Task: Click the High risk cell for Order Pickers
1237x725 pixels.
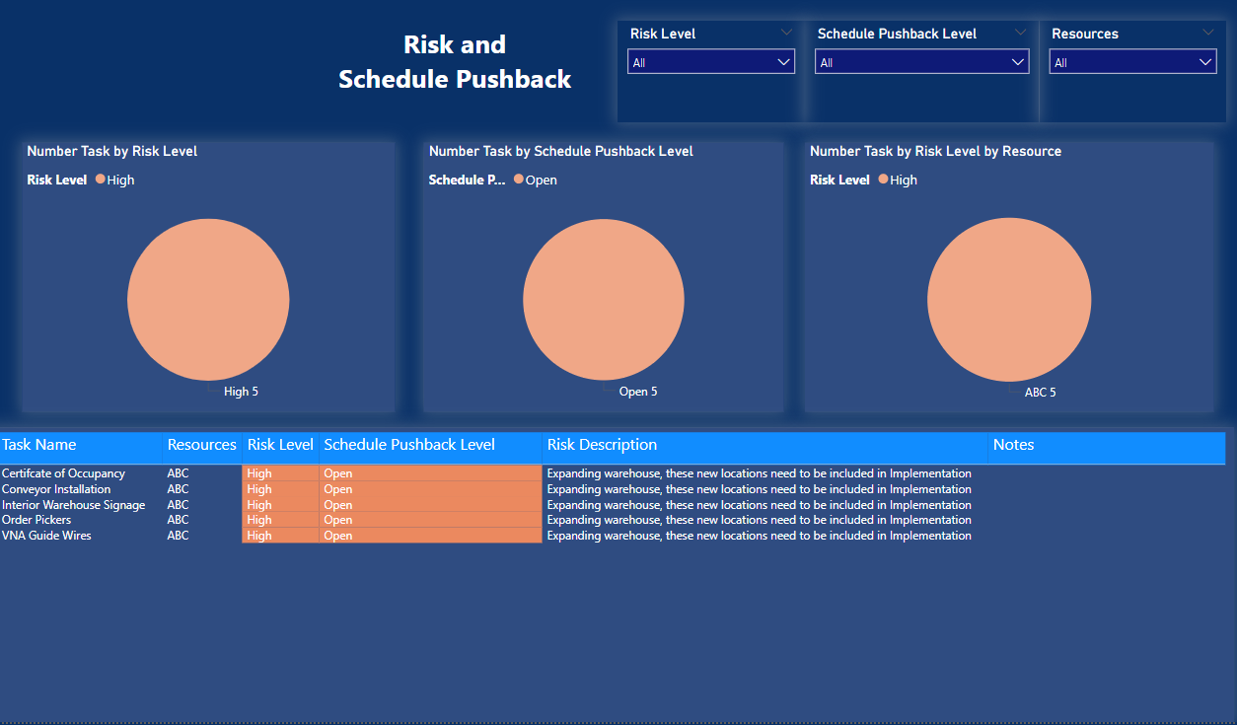Action: point(260,520)
